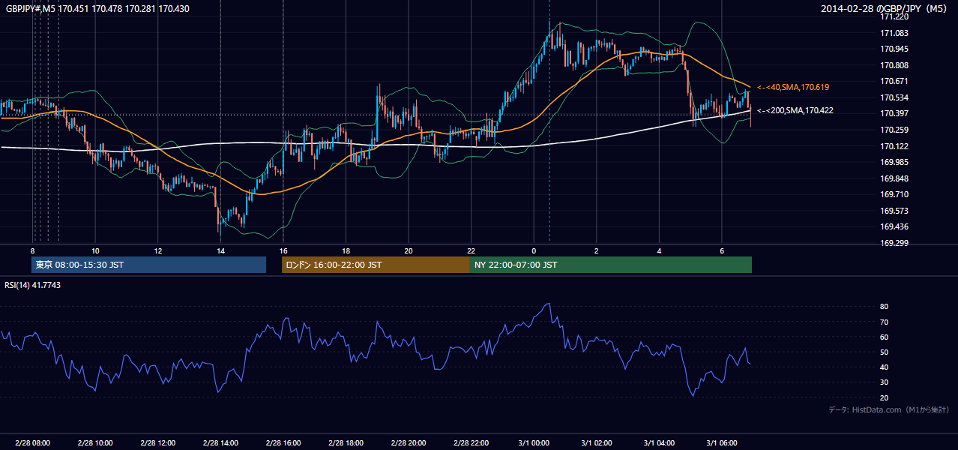Screen dimensions: 958x450
Task: Click price axis label 170.534
Action: (894, 97)
